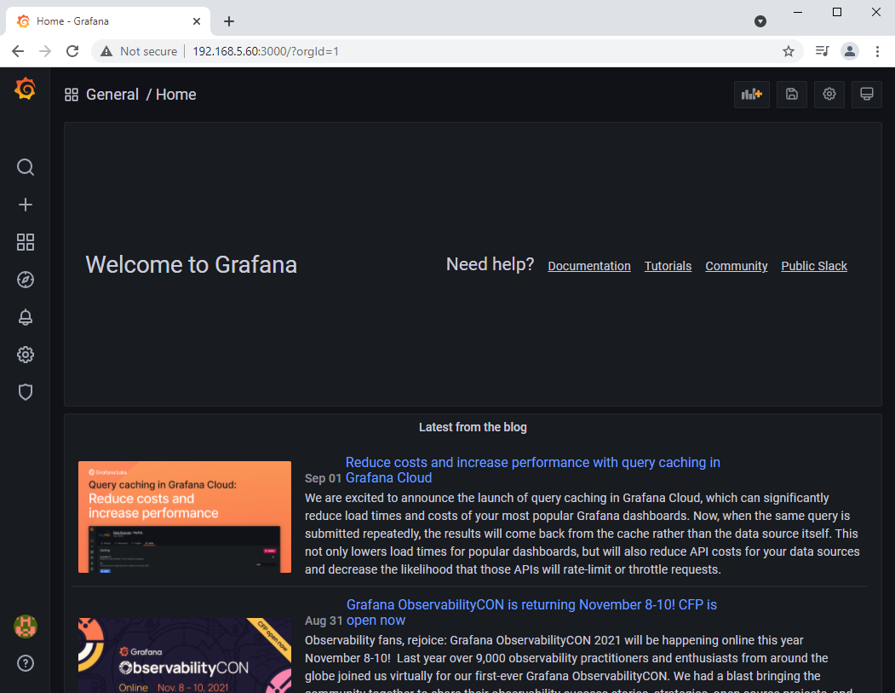Open the query caching blog post title
Image resolution: width=895 pixels, height=693 pixels.
tap(532, 471)
